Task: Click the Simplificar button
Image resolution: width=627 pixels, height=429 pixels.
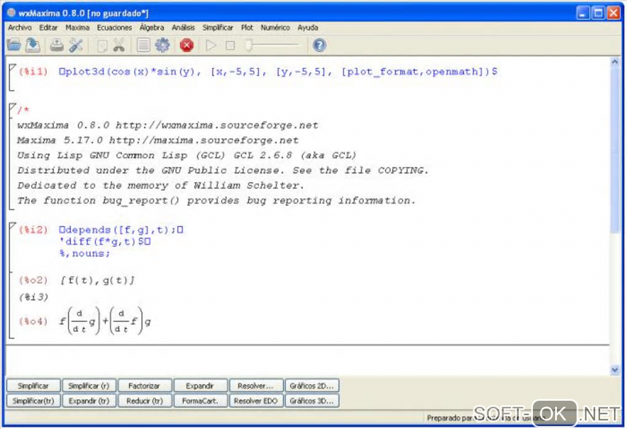Action: point(33,386)
